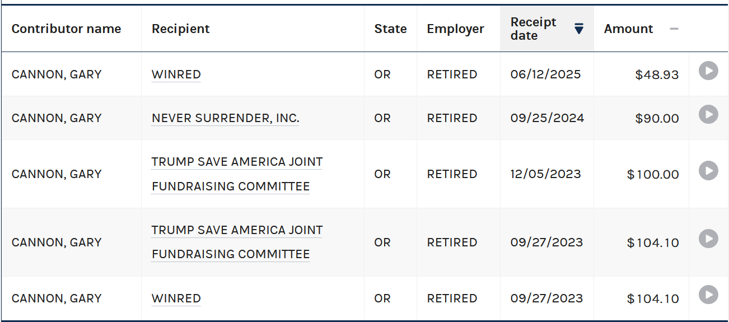Click the Employer column header
The width and height of the screenshot is (729, 322).
tap(455, 29)
